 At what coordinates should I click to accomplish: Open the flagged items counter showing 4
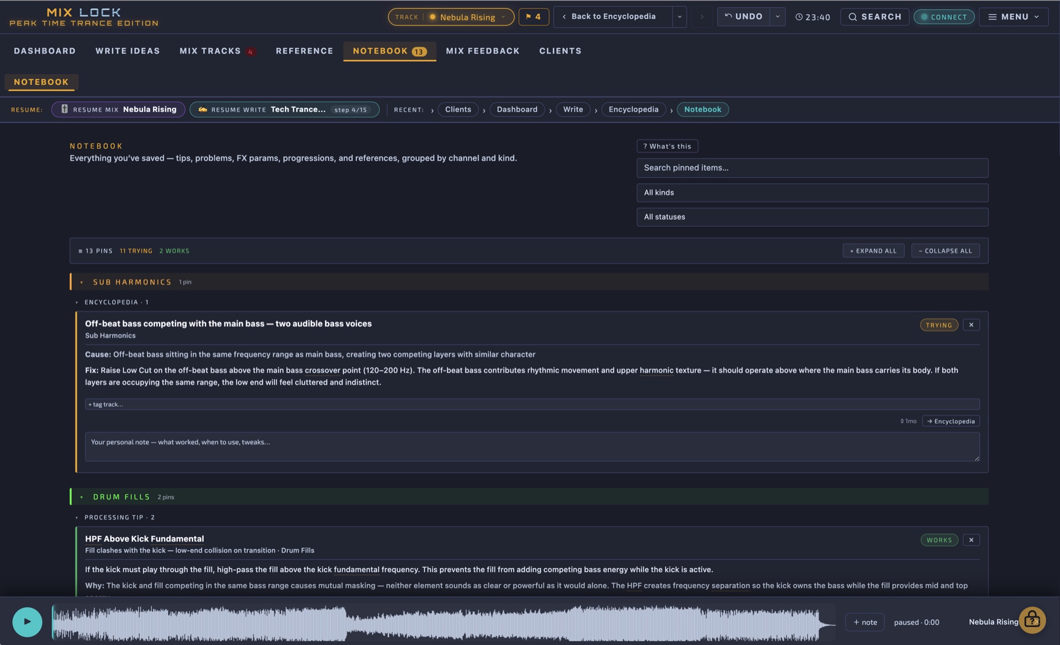534,17
